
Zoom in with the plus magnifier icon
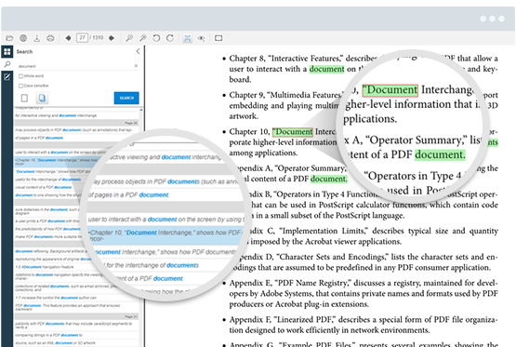143,38
